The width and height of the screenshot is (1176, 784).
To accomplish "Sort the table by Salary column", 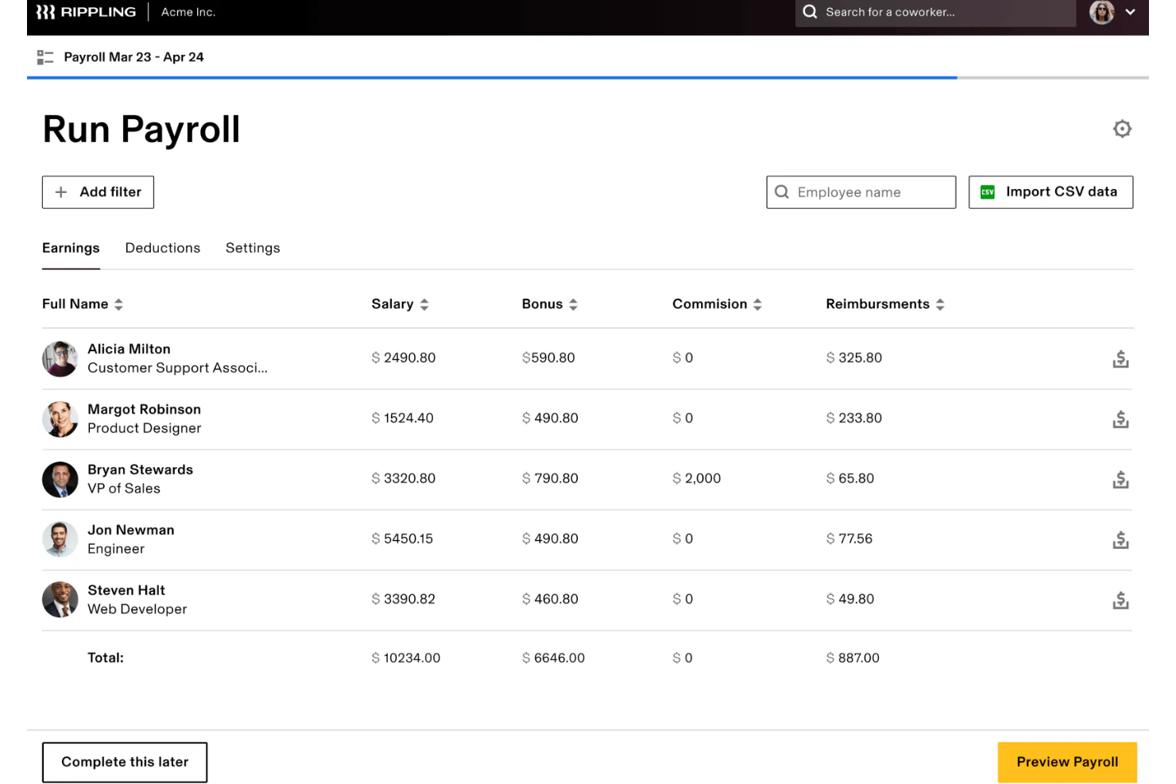I will pos(424,304).
